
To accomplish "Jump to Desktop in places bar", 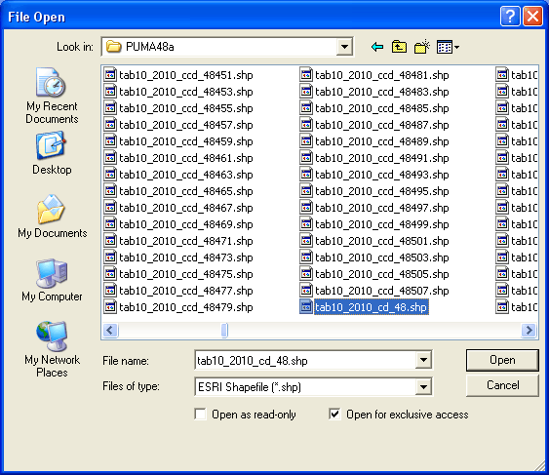I will point(52,153).
